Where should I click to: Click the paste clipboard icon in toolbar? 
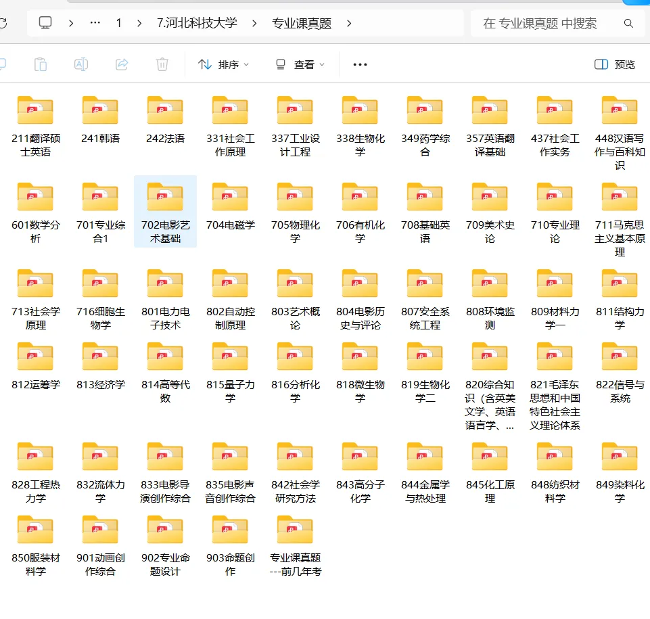click(x=40, y=64)
